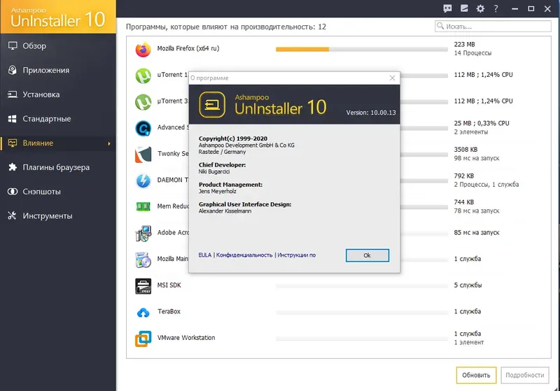Open the Обзор section
Image resolution: width=560 pixels, height=391 pixels.
click(x=58, y=45)
